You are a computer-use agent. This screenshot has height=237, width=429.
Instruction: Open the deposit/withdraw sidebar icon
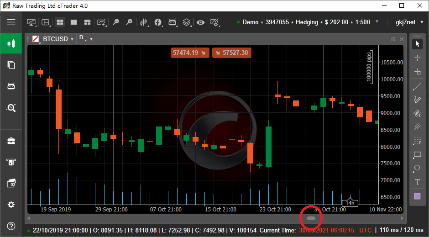tap(11, 162)
